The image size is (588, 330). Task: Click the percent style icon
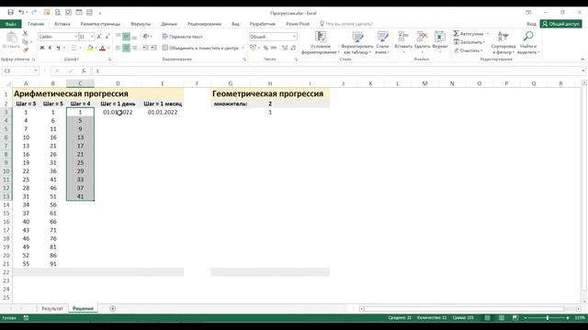(266, 48)
